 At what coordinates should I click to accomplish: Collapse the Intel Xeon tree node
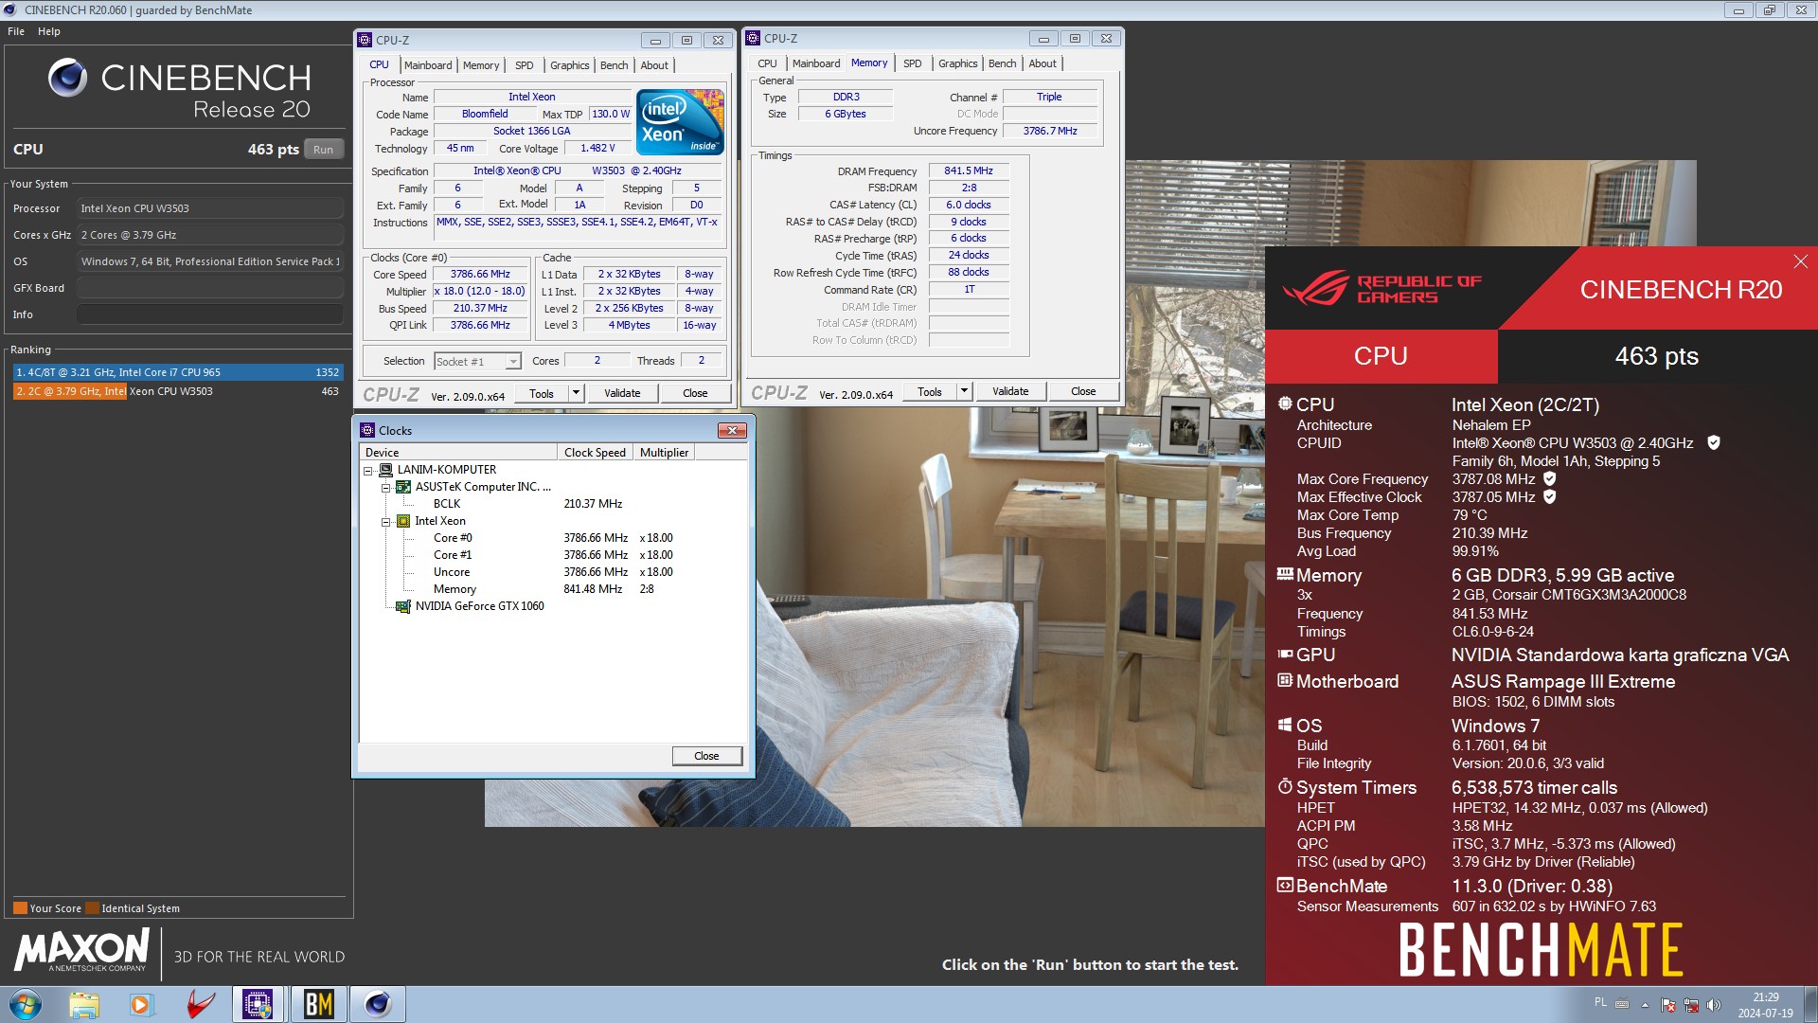pos(386,522)
